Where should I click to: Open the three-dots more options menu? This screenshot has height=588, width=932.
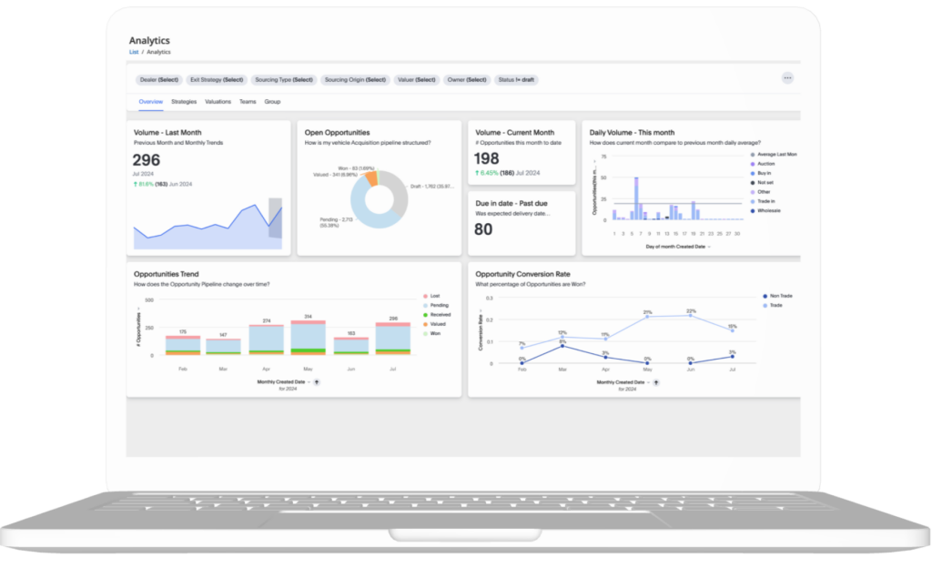(x=787, y=78)
